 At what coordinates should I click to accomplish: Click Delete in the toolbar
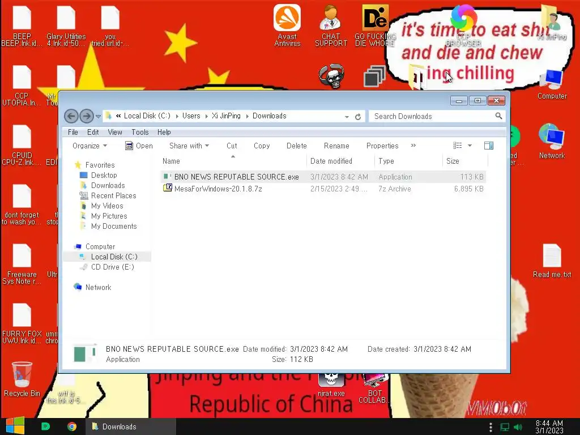[x=297, y=146]
